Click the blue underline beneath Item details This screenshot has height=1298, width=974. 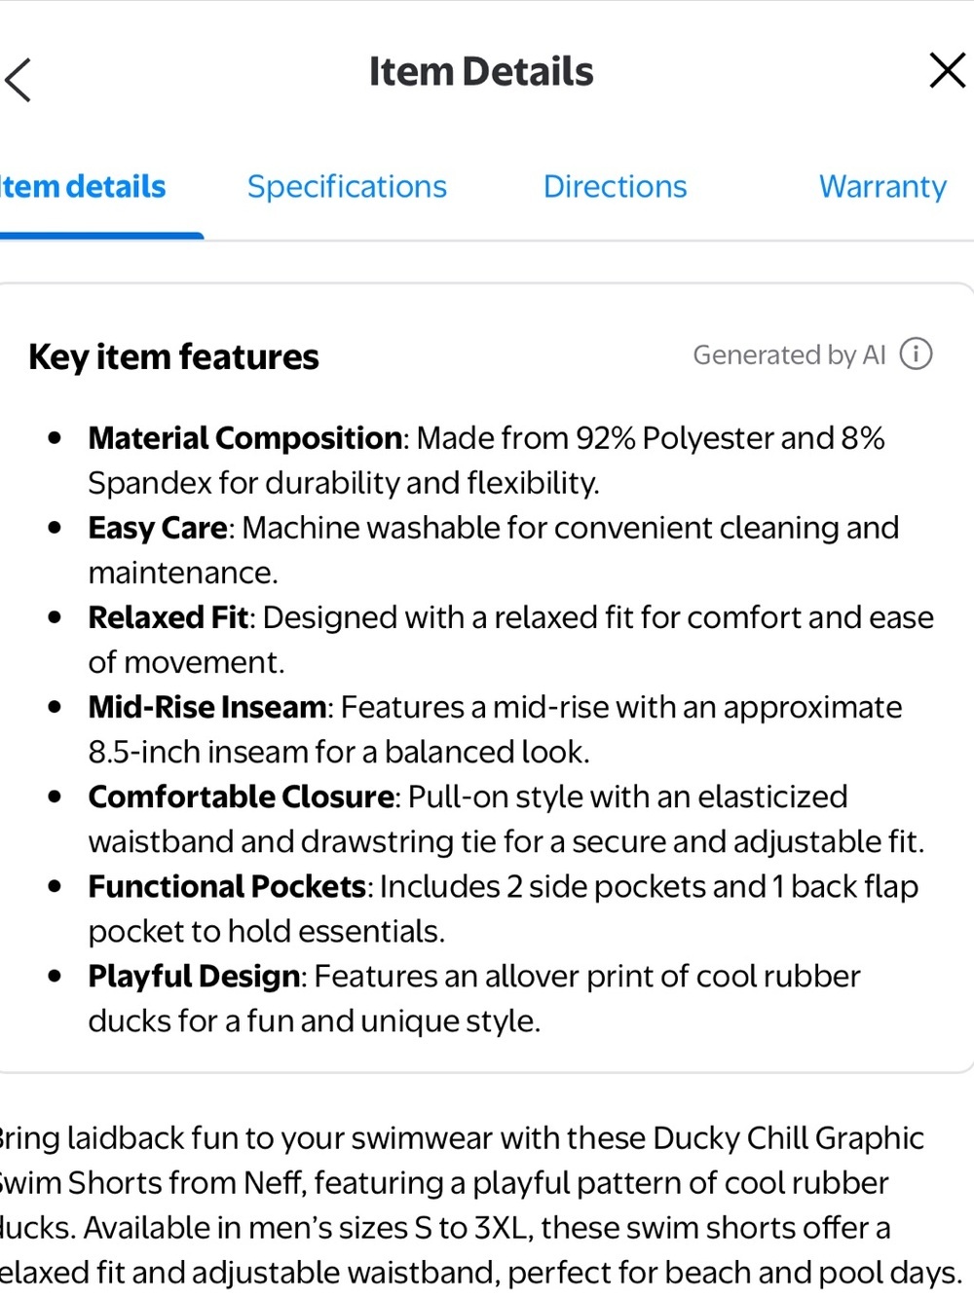tap(101, 236)
